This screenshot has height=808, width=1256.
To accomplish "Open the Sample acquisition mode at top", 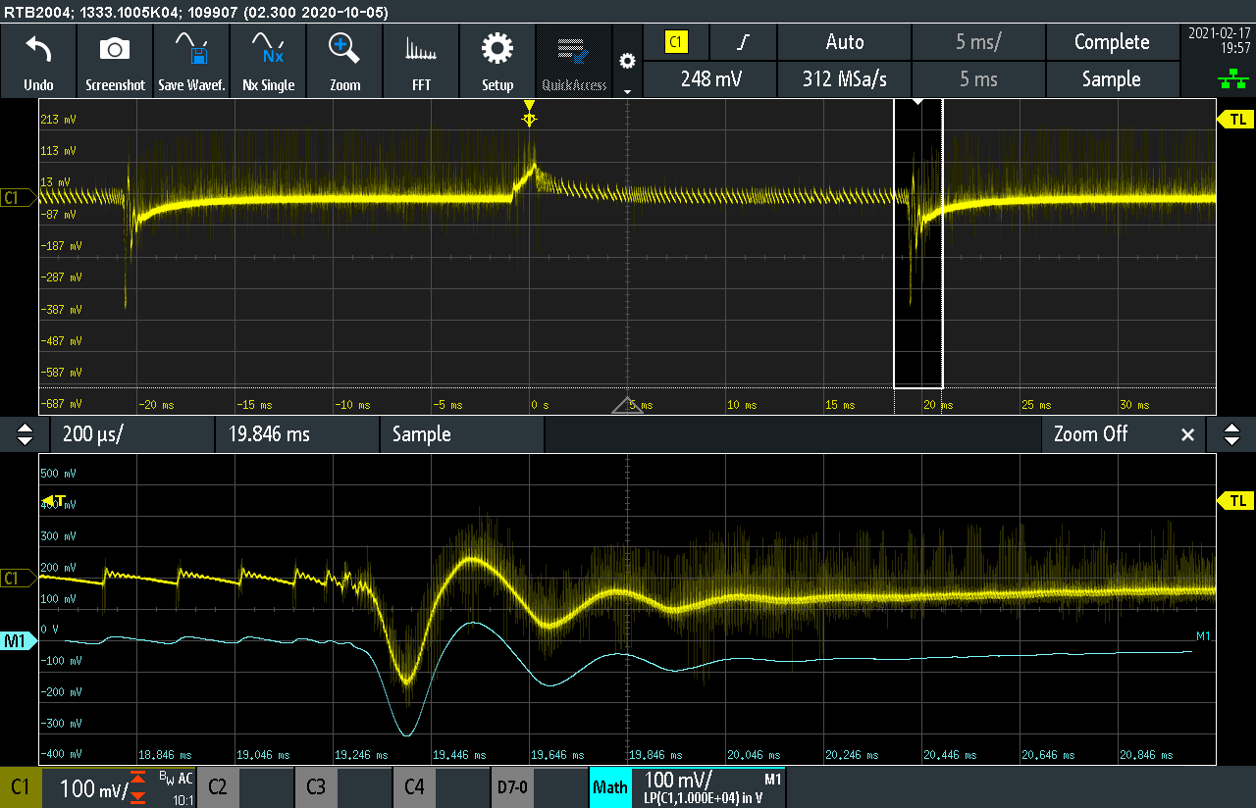I will (1112, 79).
